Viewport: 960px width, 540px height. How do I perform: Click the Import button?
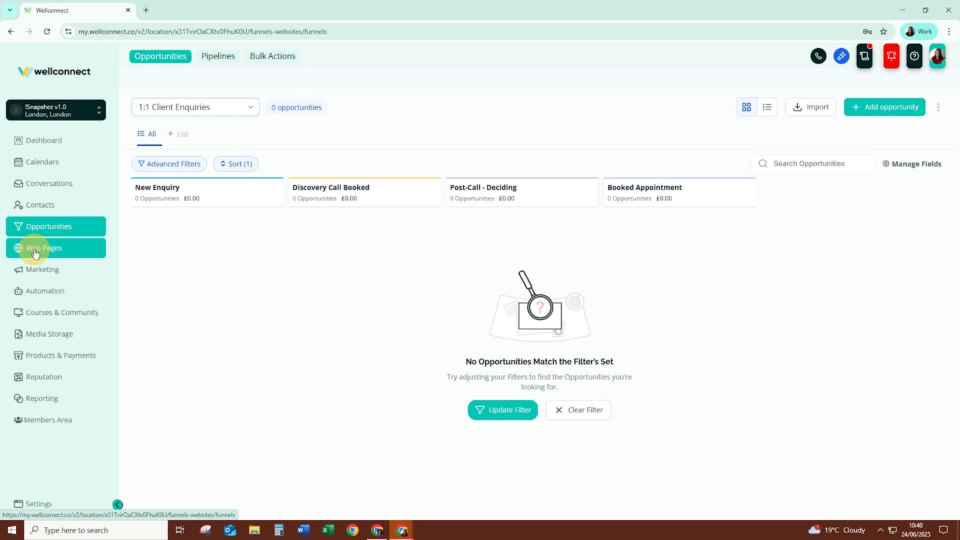811,107
